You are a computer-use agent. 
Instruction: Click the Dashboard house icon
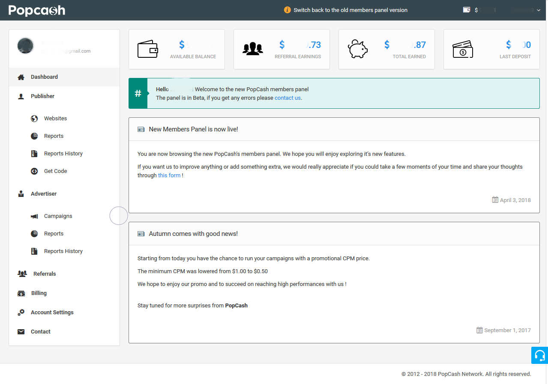21,77
